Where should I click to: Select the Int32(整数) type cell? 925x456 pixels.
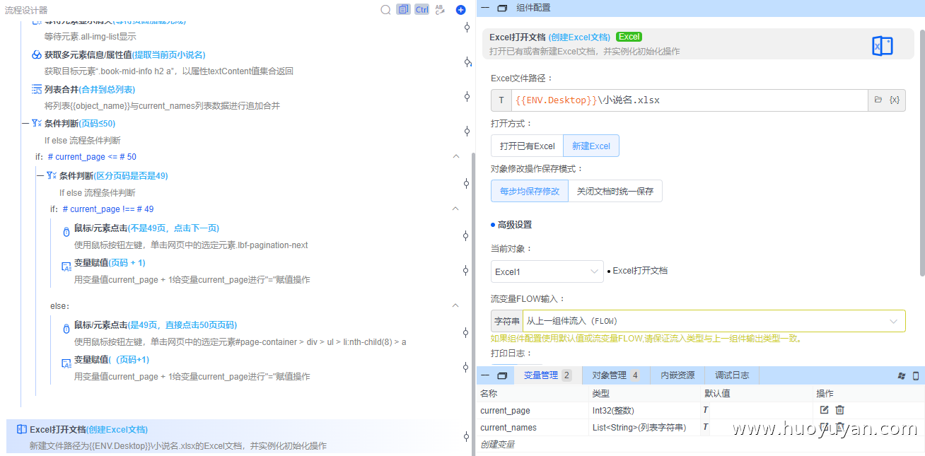(x=645, y=410)
